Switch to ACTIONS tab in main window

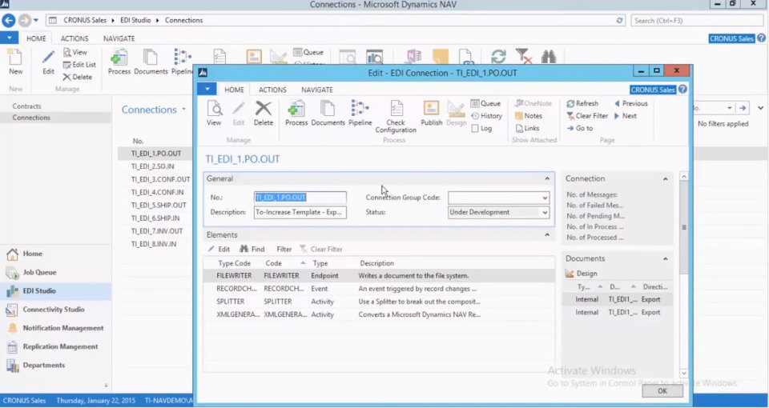(74, 38)
